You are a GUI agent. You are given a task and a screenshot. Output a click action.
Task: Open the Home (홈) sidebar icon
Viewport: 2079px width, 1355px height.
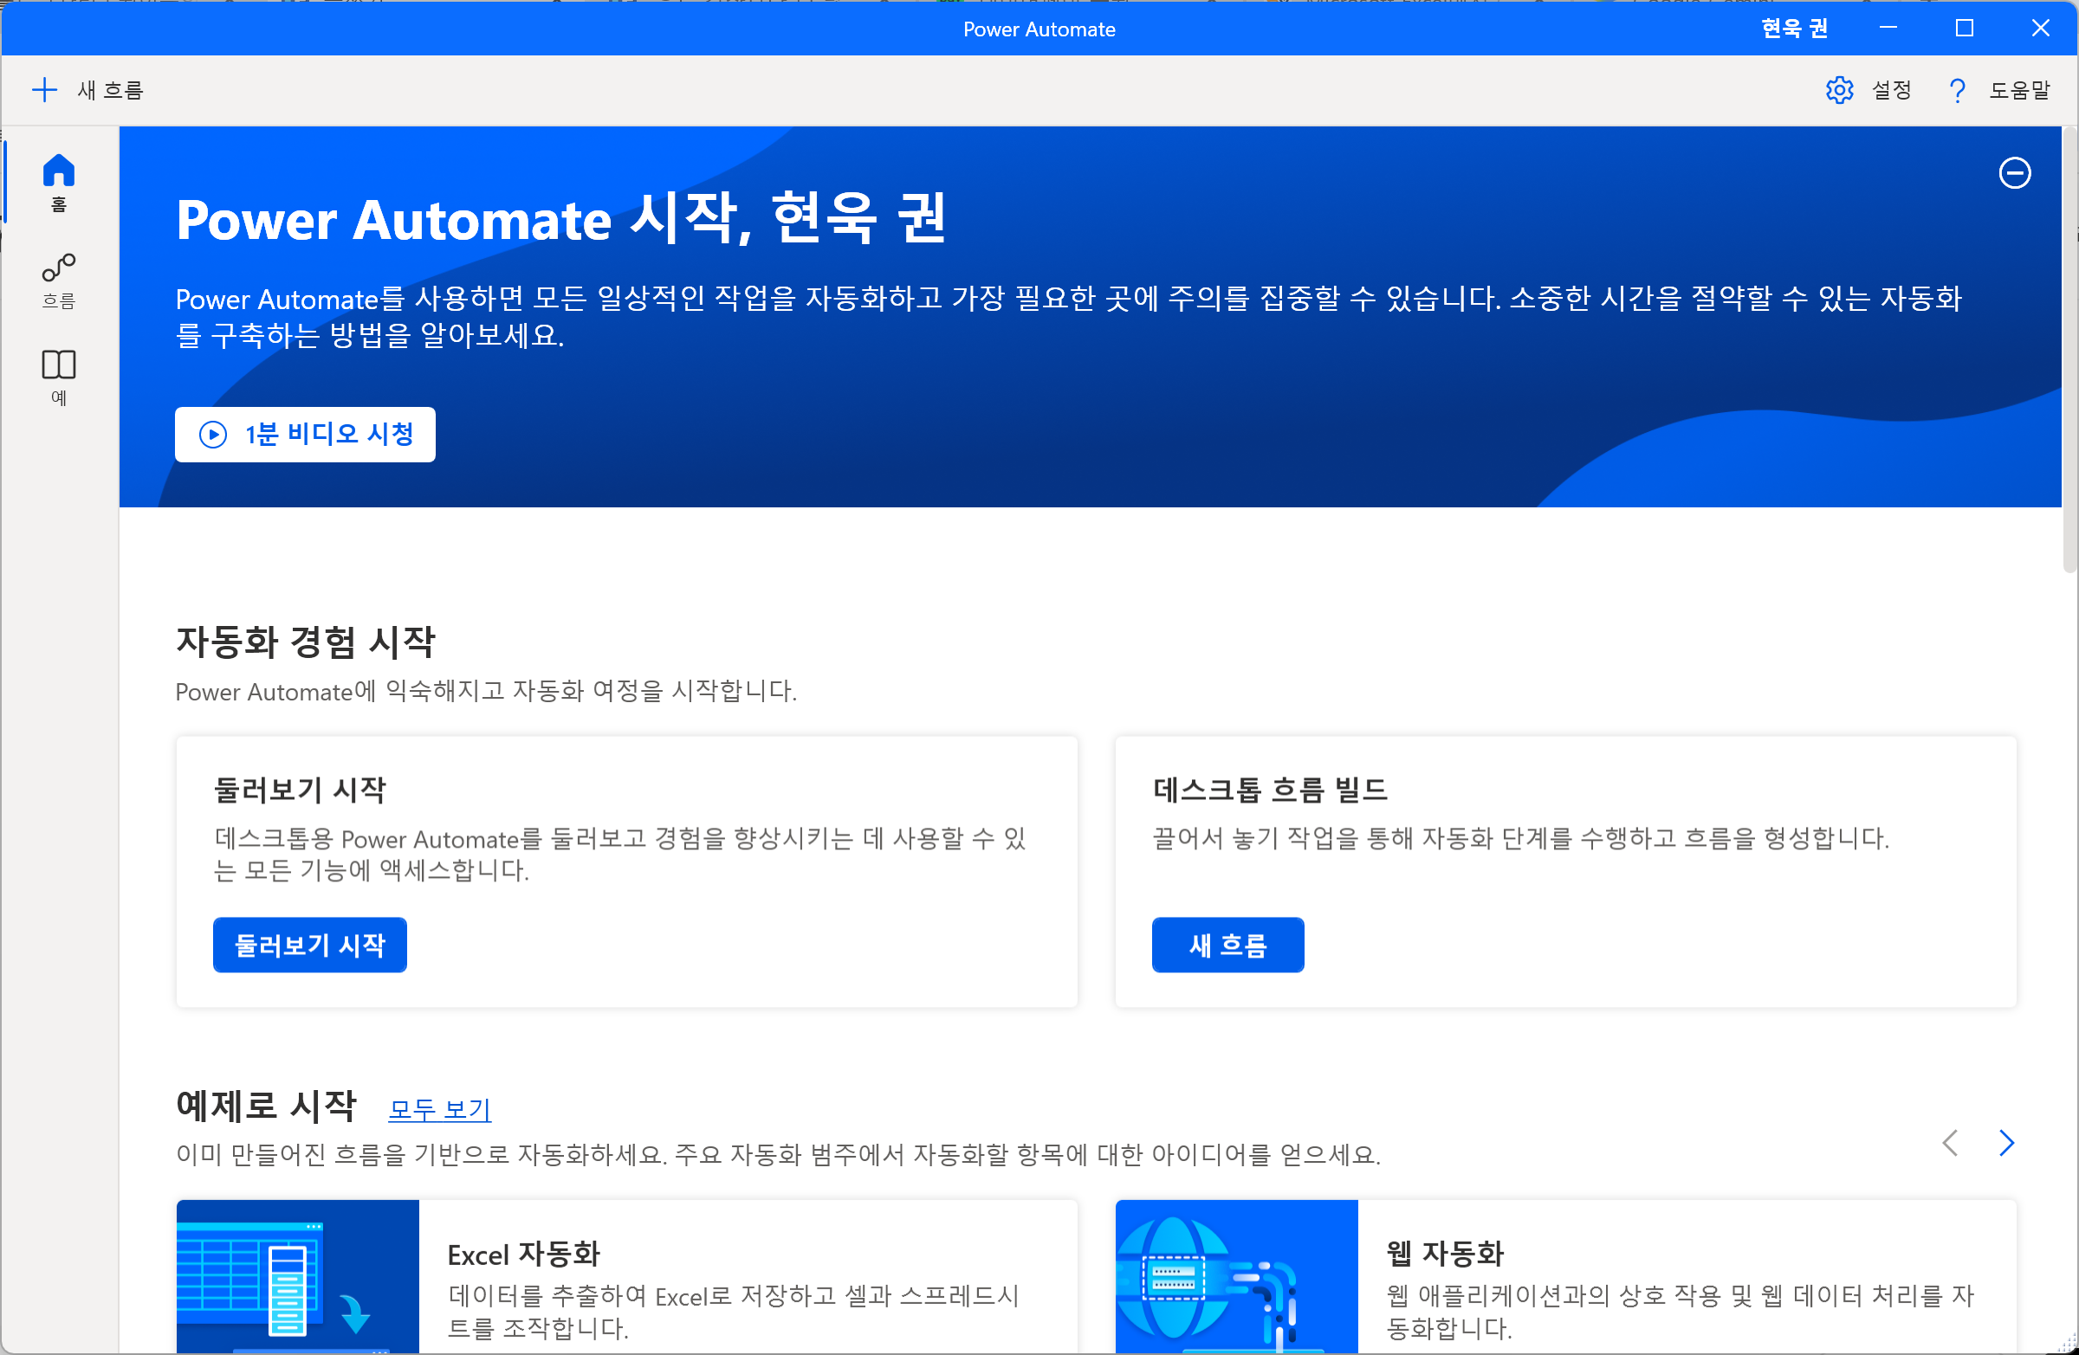coord(59,171)
